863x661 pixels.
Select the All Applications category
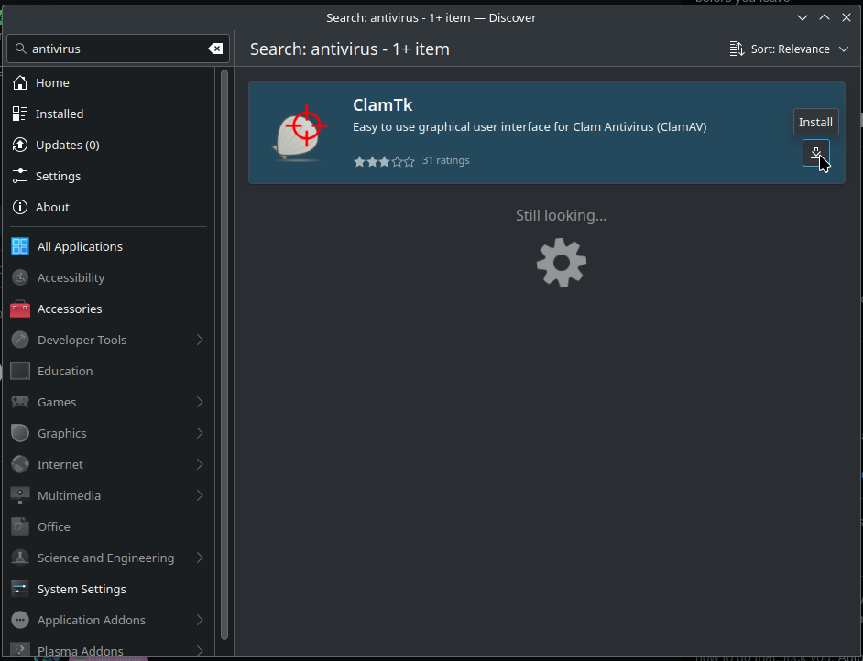[108, 246]
